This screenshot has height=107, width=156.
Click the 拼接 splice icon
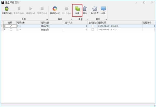click(77, 9)
